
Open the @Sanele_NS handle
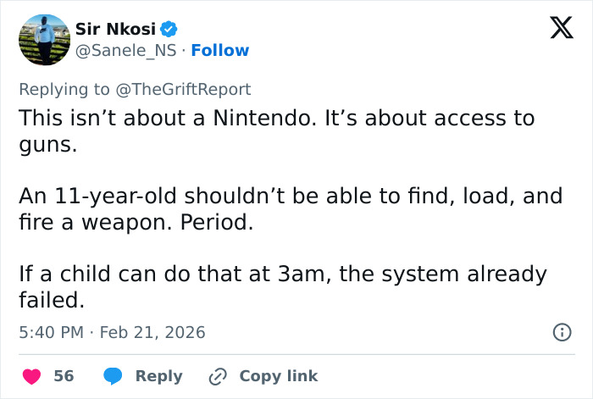(x=127, y=51)
